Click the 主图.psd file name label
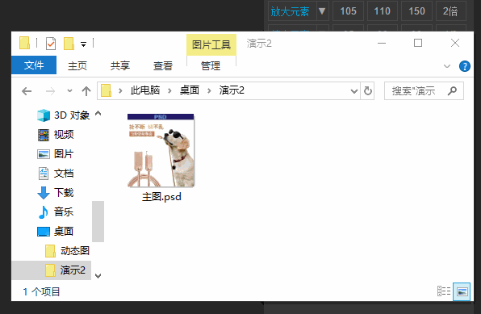 (x=161, y=197)
